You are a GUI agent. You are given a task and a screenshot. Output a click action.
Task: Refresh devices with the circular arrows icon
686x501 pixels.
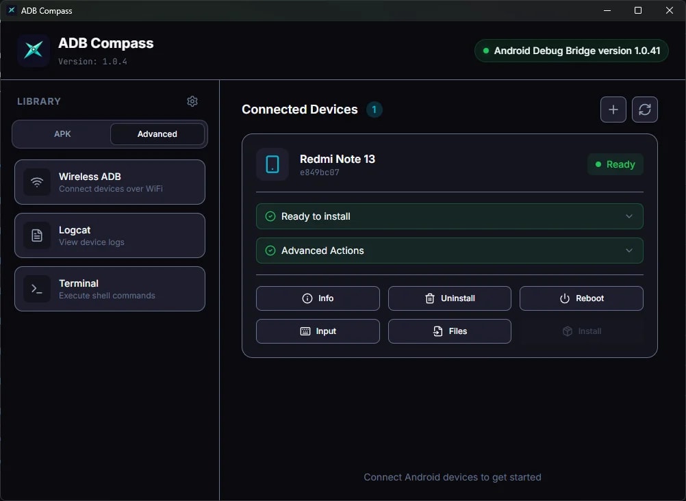tap(644, 110)
